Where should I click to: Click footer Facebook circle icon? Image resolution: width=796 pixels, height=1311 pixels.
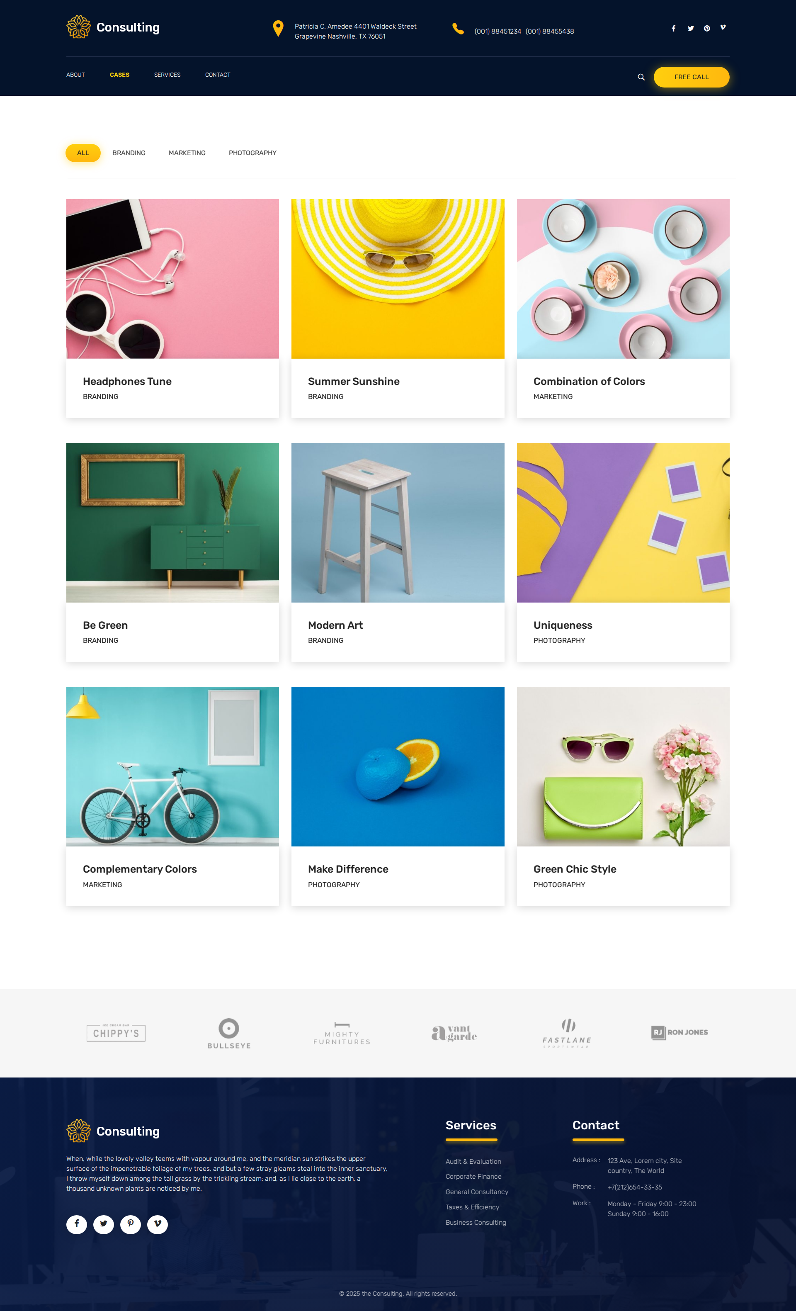click(x=77, y=1224)
